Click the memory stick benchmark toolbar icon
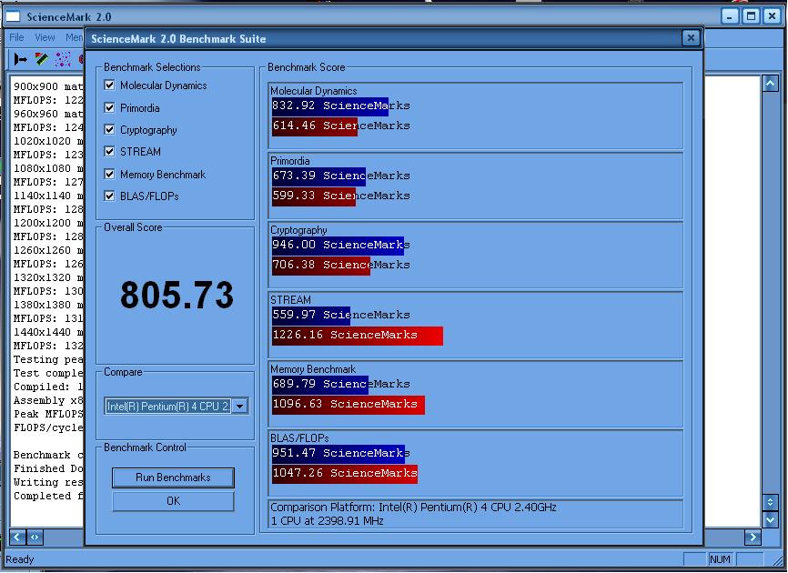Image resolution: width=788 pixels, height=573 pixels. (x=41, y=59)
